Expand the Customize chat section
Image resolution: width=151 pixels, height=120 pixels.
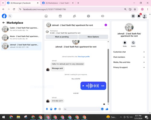pos(129,52)
